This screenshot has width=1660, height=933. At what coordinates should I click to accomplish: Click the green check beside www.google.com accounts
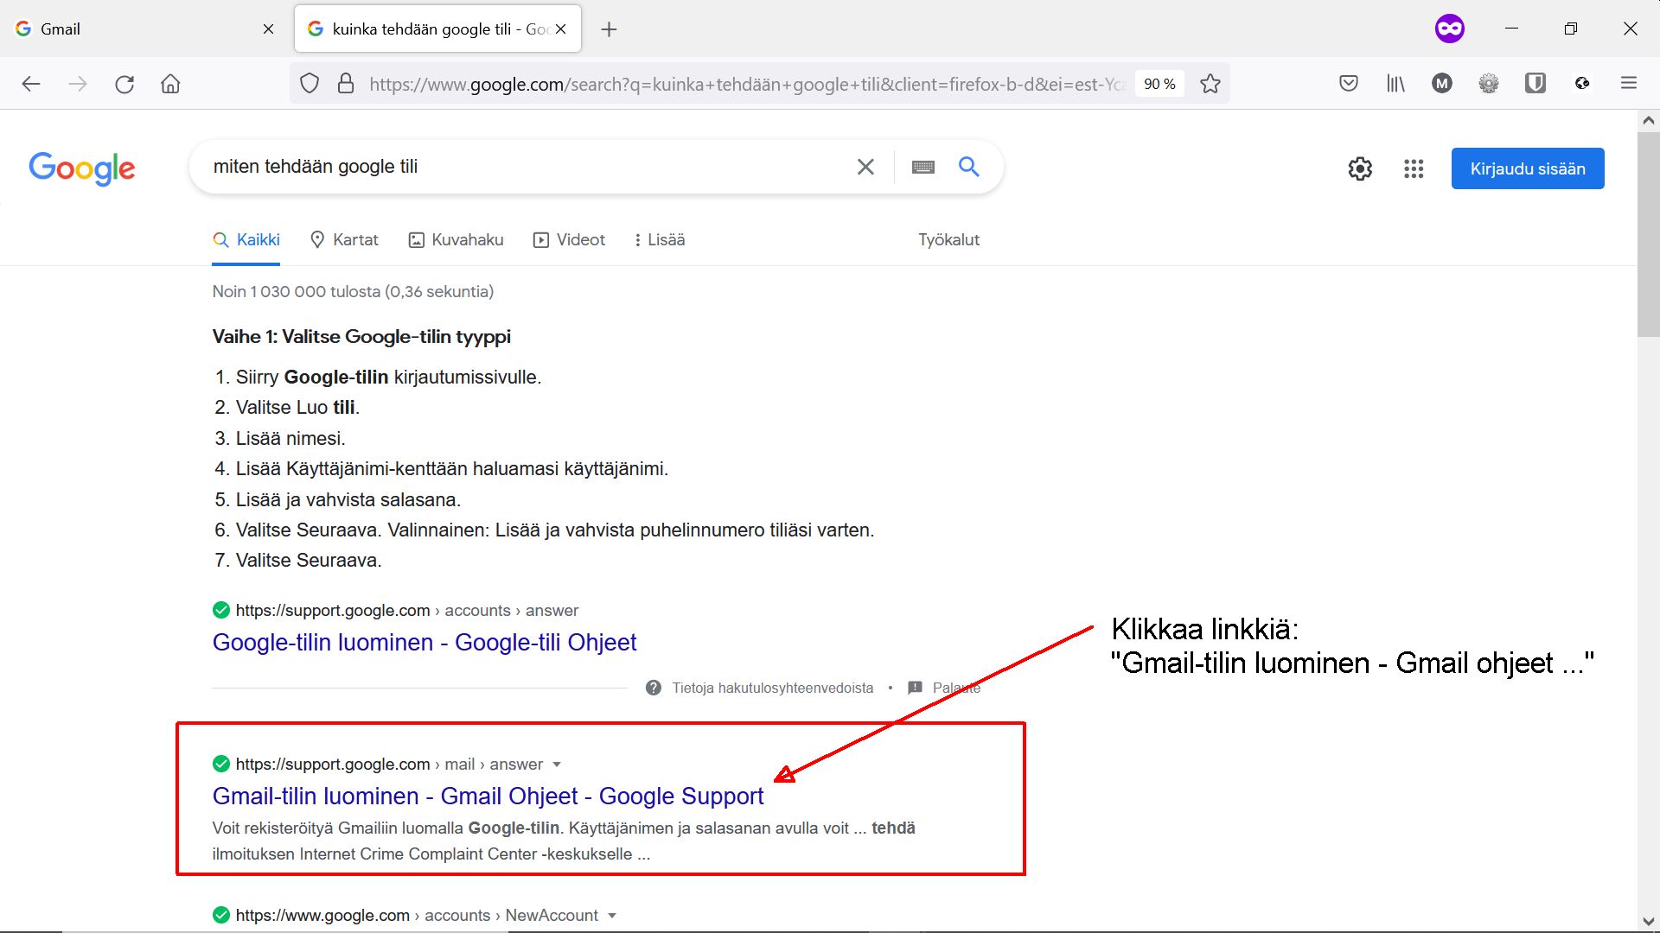pos(221,915)
